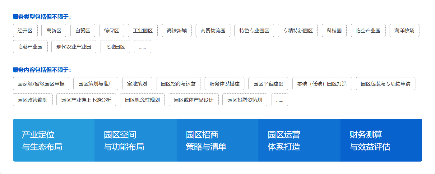Expand more service content via ellipsis tag
435x174 pixels.
(280, 100)
